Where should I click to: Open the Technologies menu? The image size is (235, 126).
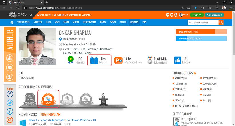(x=23, y=22)
